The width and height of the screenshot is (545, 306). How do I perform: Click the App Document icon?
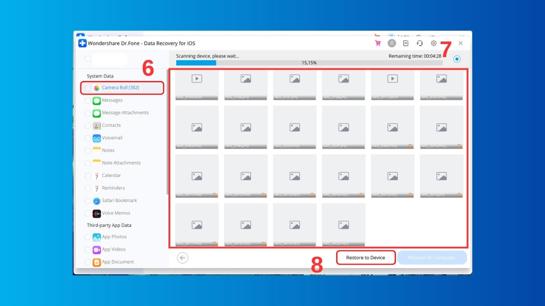tap(97, 262)
